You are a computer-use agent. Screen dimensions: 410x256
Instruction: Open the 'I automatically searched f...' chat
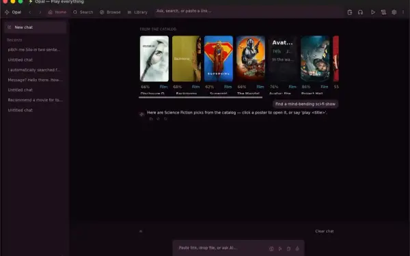35,70
